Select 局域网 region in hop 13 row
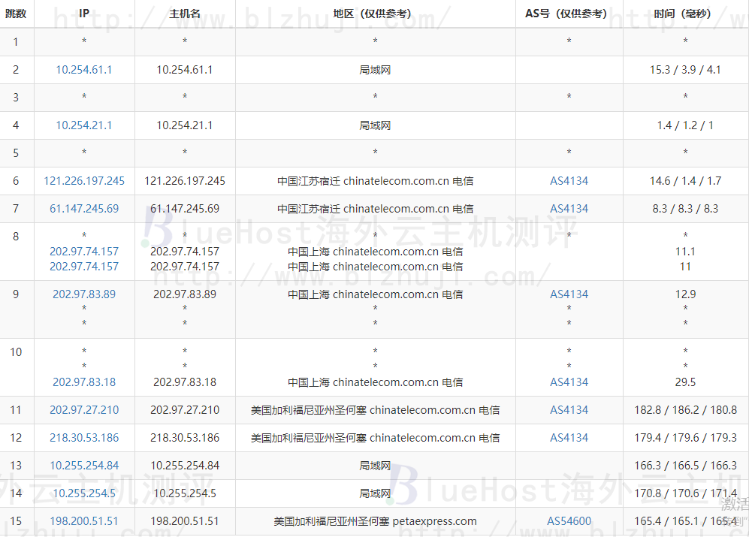This screenshot has height=537, width=749. (375, 465)
